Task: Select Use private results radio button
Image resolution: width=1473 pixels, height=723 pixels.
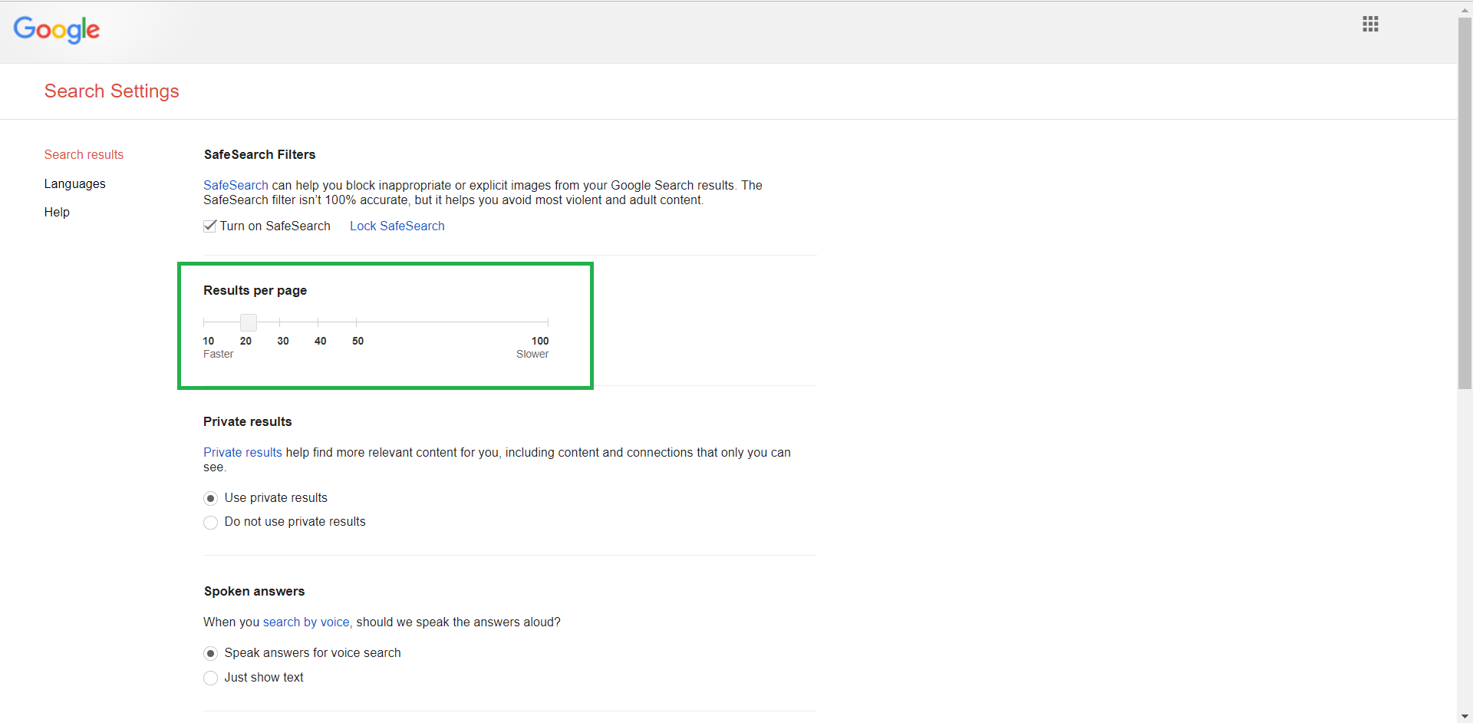Action: pyautogui.click(x=211, y=498)
